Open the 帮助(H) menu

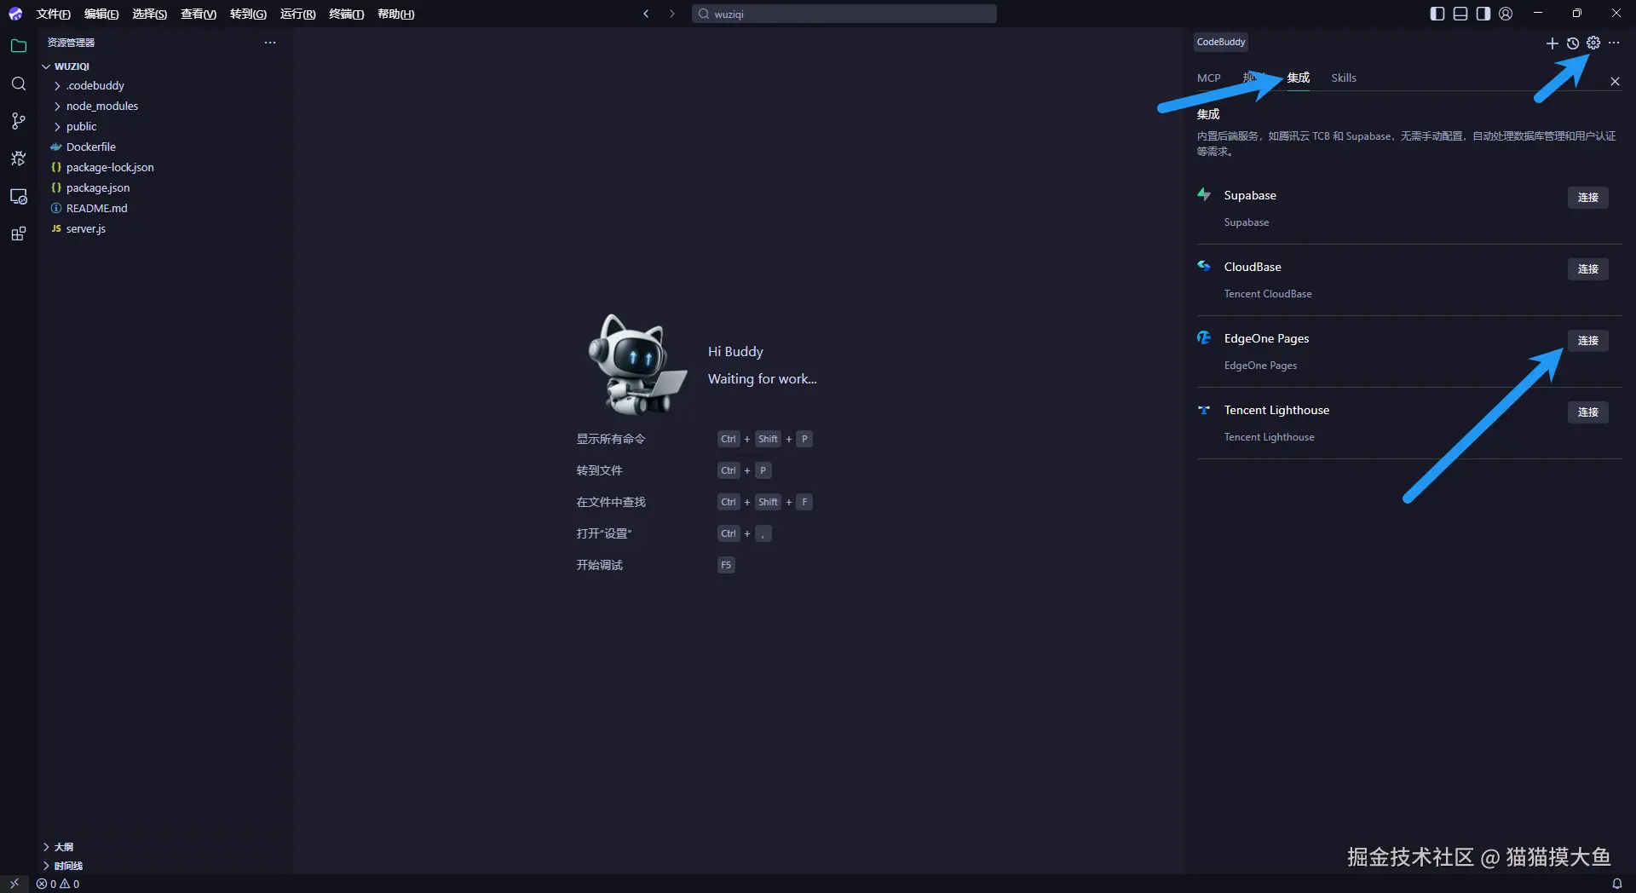[x=395, y=14]
